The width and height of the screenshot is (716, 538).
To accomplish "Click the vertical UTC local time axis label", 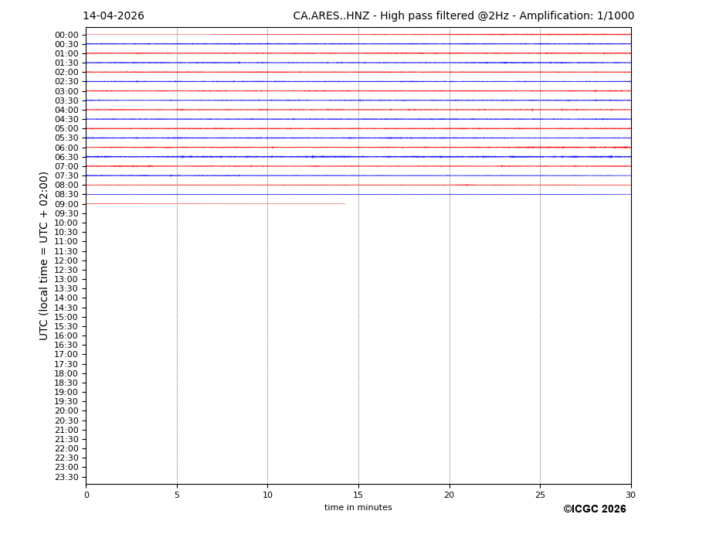I will click(44, 256).
